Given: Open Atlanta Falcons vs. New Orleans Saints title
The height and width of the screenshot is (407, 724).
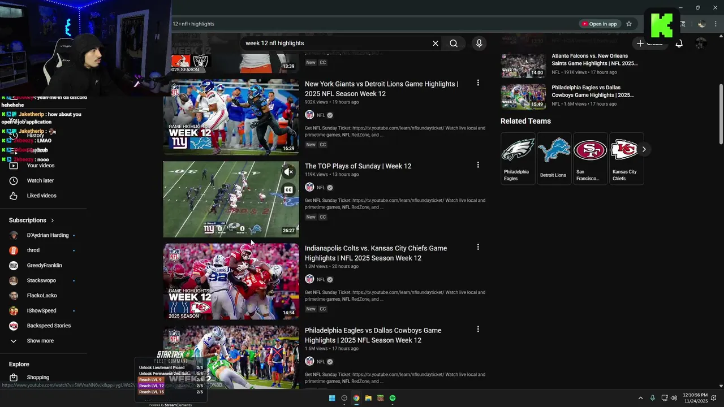Looking at the screenshot, I should [x=594, y=60].
